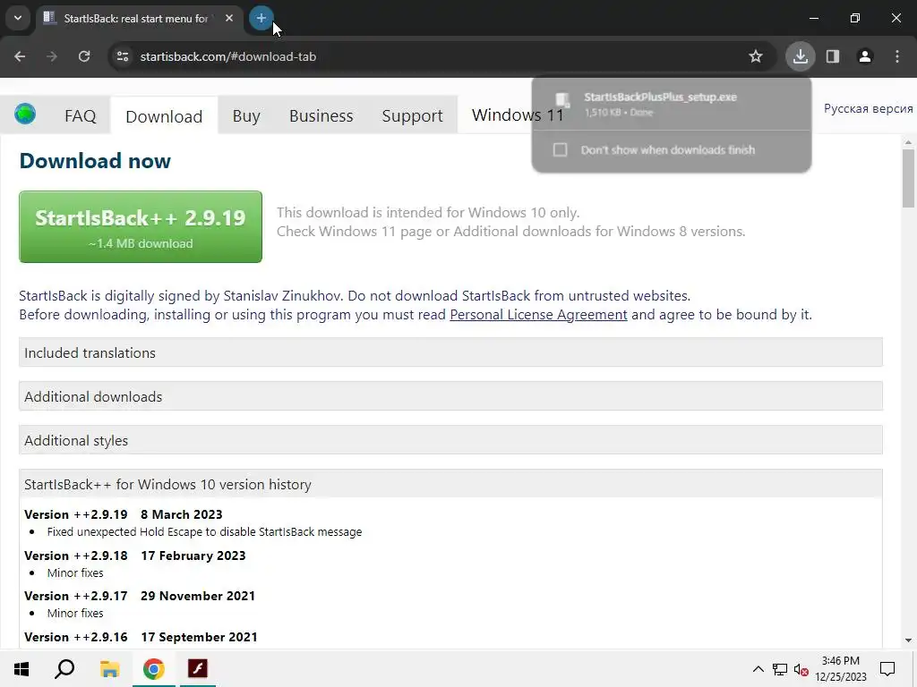
Task: Click "Version ++2.9.18" heading text
Action: tap(76, 556)
